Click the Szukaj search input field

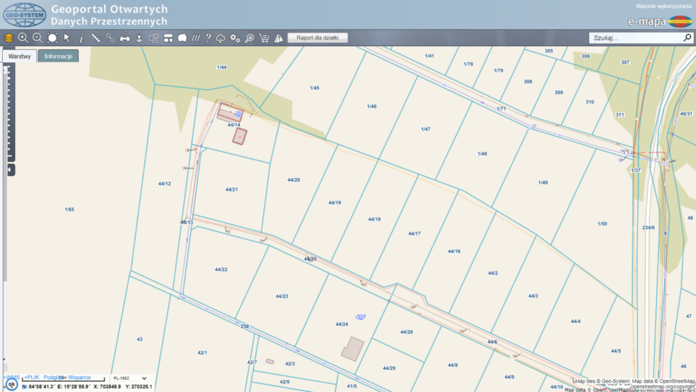pyautogui.click(x=636, y=38)
